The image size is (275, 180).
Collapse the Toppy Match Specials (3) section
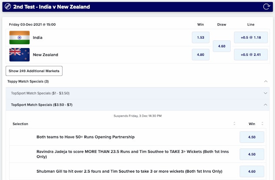(265, 81)
